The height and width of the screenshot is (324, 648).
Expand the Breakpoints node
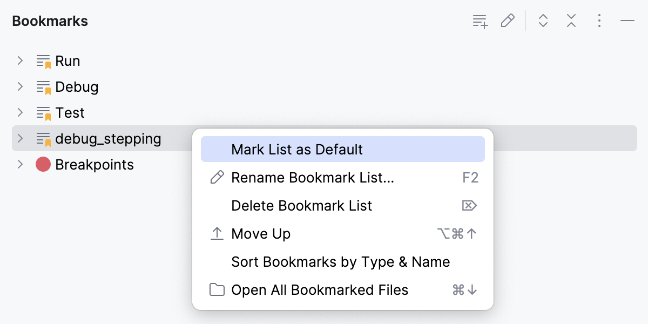click(20, 164)
